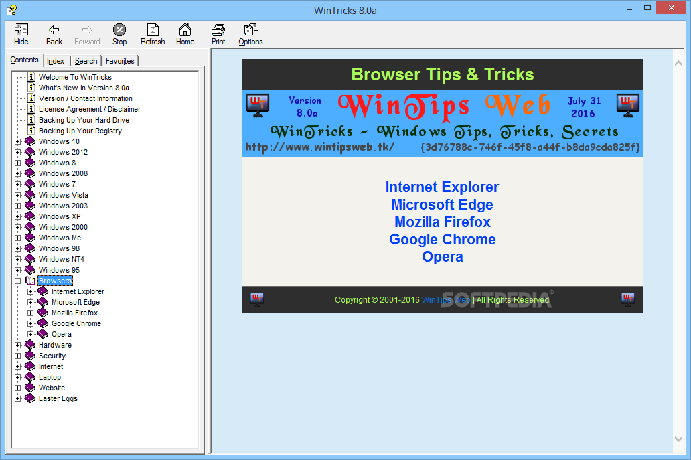This screenshot has height=460, width=691.
Task: Open the Mozilla Firefox link in the page
Action: pos(442,222)
